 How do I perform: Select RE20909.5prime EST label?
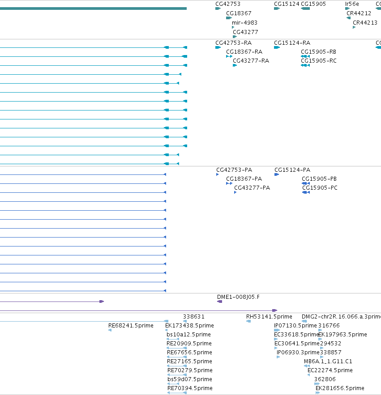pos(189,344)
